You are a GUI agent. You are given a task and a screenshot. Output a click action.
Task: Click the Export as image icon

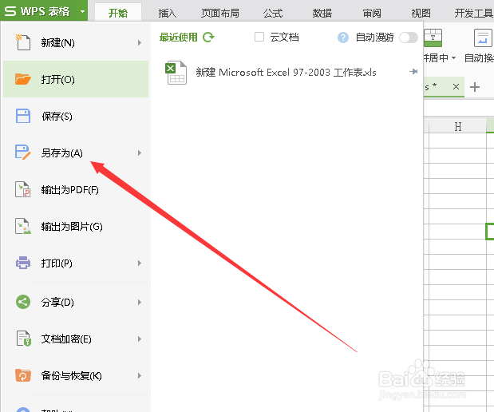[x=23, y=226]
